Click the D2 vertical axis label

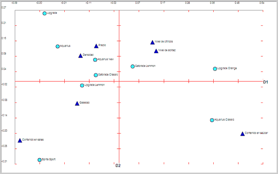(118, 166)
